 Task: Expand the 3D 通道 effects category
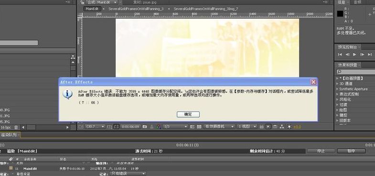point(337,84)
